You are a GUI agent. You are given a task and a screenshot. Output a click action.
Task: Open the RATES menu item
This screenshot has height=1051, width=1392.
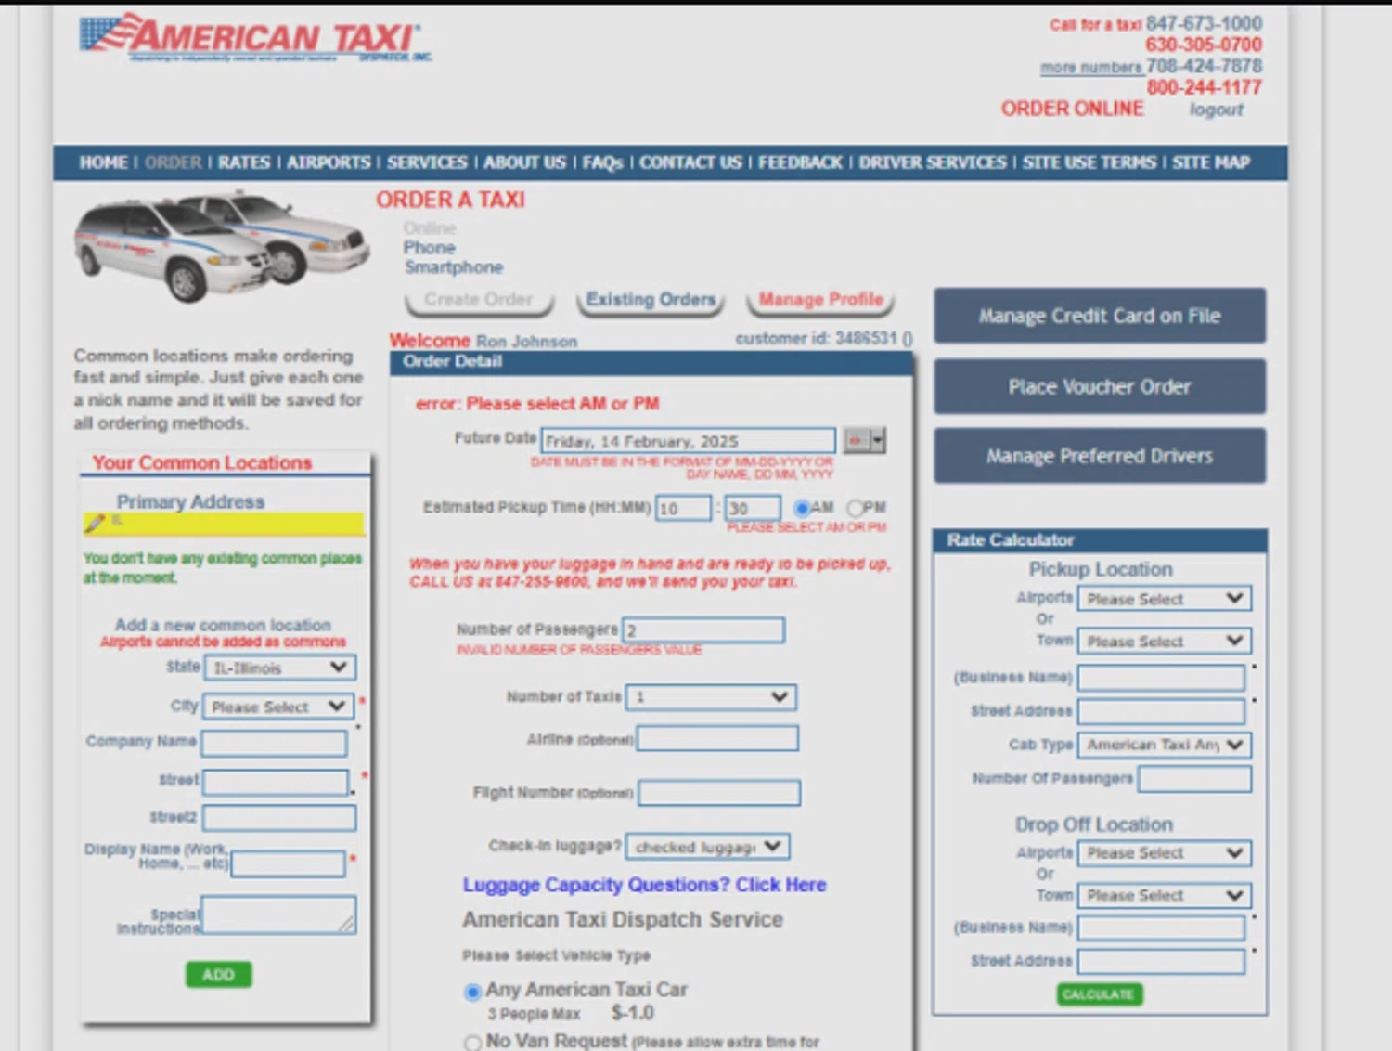244,162
